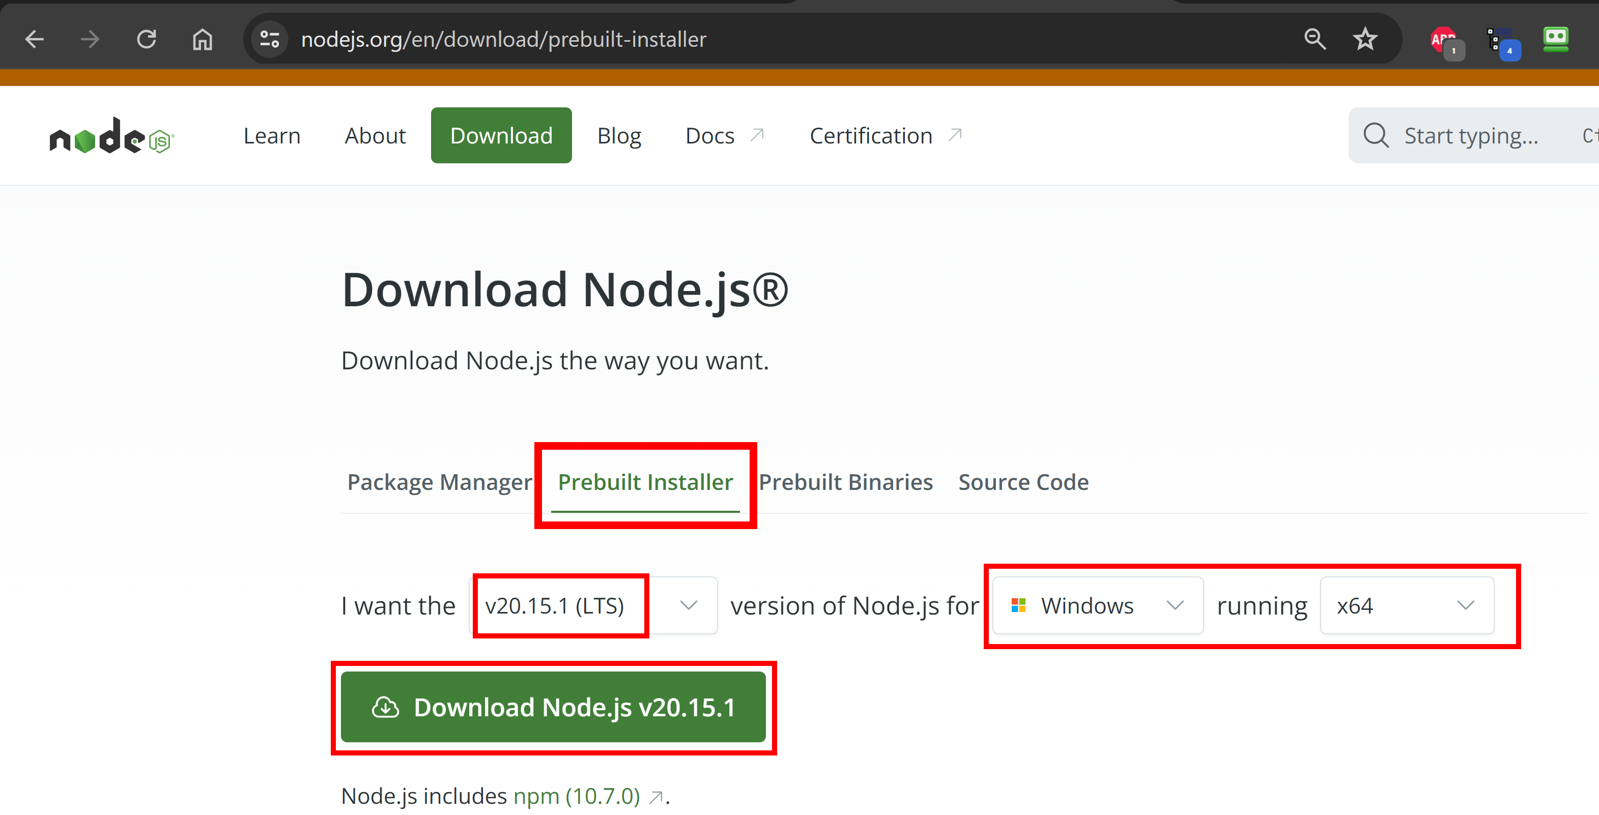The image size is (1599, 815).
Task: Go to browser home page
Action: (203, 40)
